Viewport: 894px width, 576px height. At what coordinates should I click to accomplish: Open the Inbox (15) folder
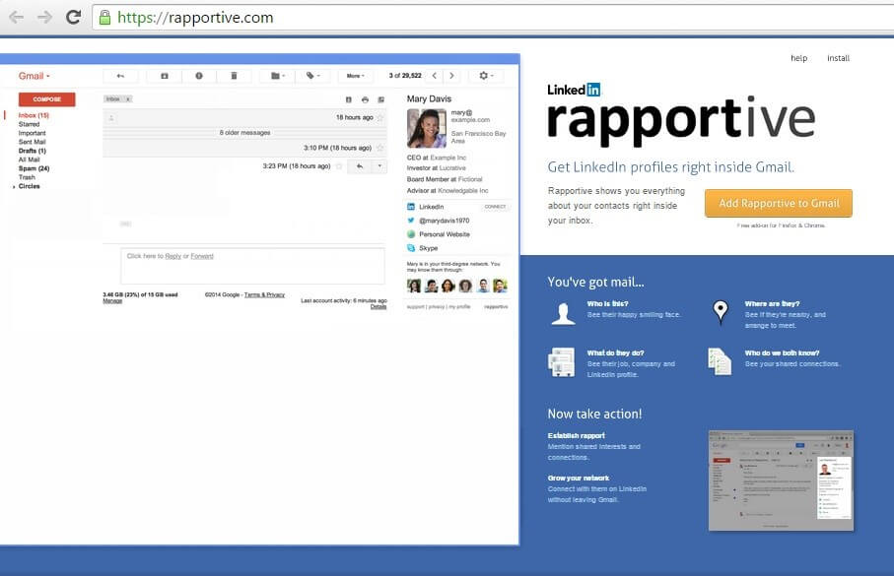pos(34,115)
